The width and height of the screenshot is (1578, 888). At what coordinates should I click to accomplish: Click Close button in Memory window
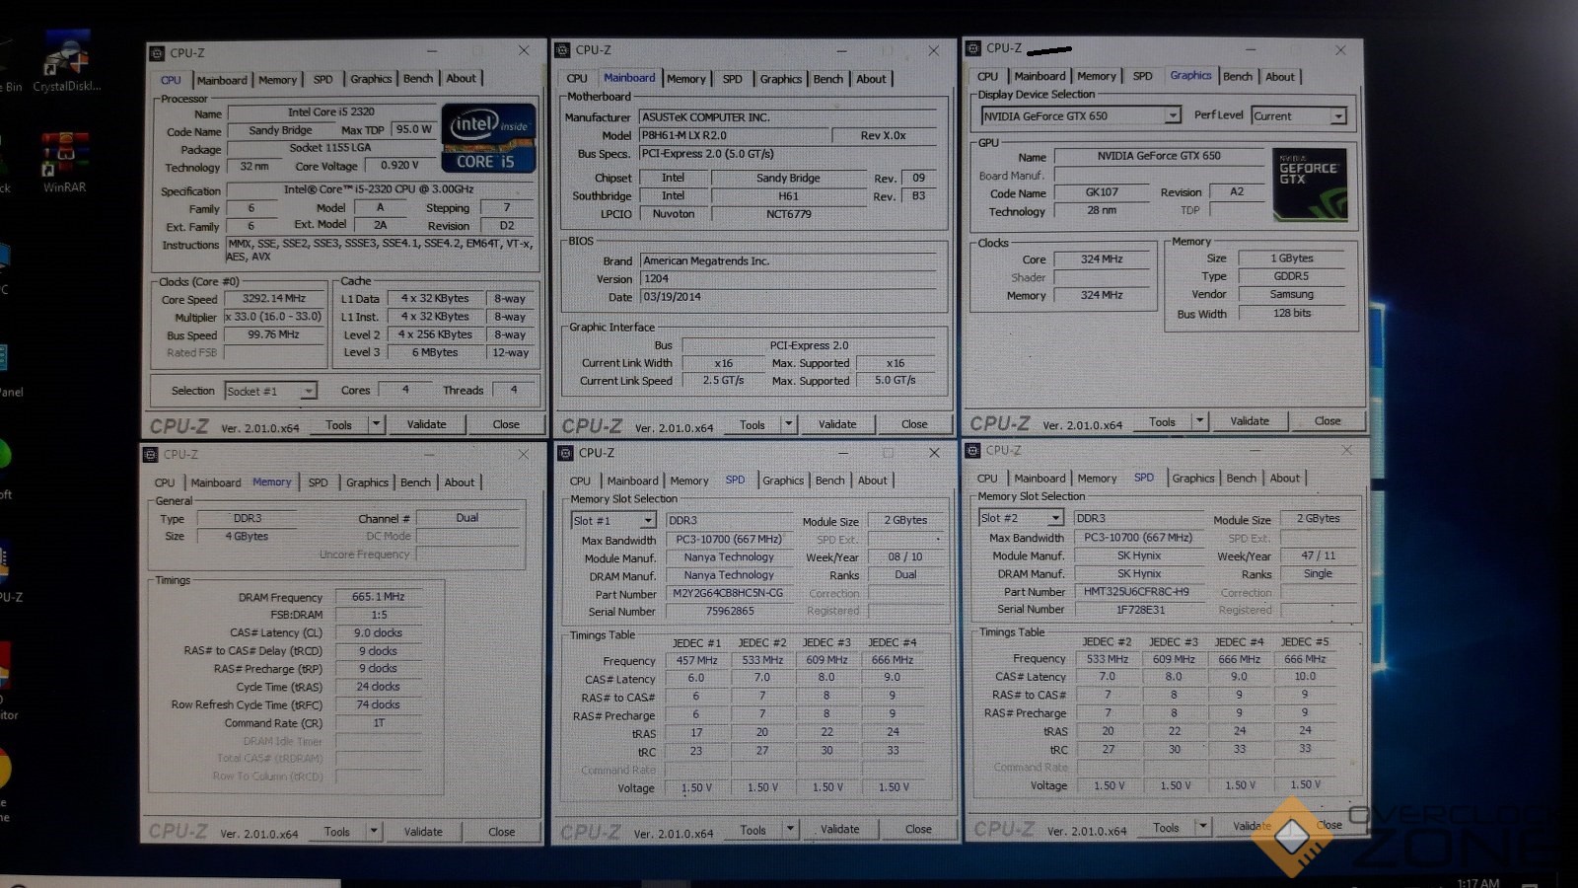tap(501, 832)
